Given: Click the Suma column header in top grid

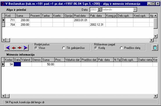Looking at the screenshot, I should (x=23, y=16).
